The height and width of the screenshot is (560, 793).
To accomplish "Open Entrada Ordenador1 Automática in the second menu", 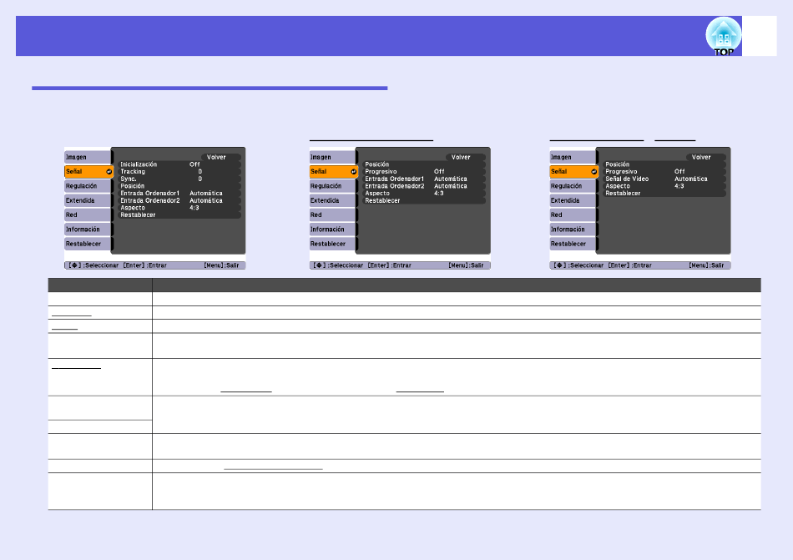I will pyautogui.click(x=424, y=179).
